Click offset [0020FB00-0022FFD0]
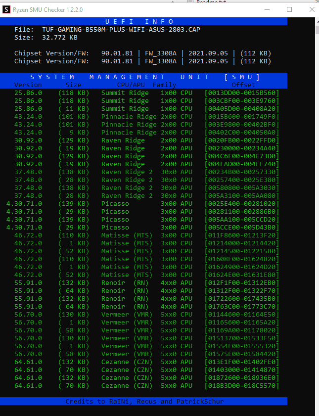 (241, 140)
